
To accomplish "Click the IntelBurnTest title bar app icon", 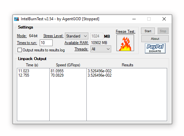I will (17, 19).
